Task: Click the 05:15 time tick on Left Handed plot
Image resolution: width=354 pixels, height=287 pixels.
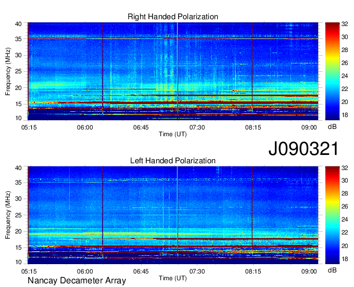Action: pos(29,271)
